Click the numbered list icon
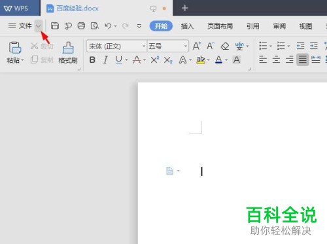This screenshot has height=244, width=327. click(x=281, y=46)
